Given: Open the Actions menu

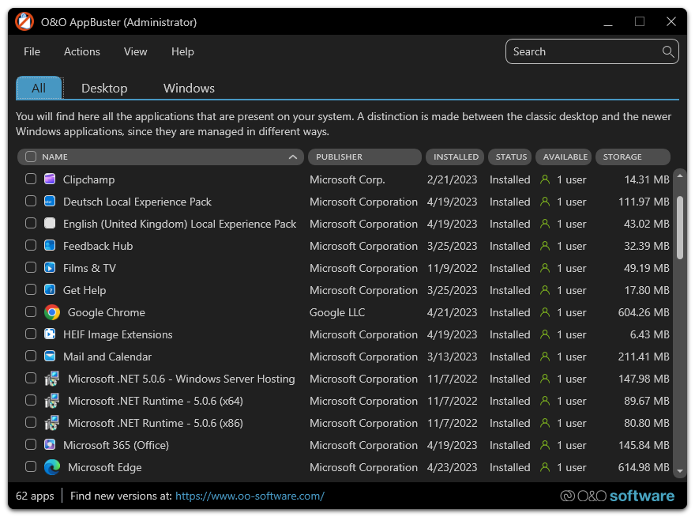Looking at the screenshot, I should [x=82, y=51].
